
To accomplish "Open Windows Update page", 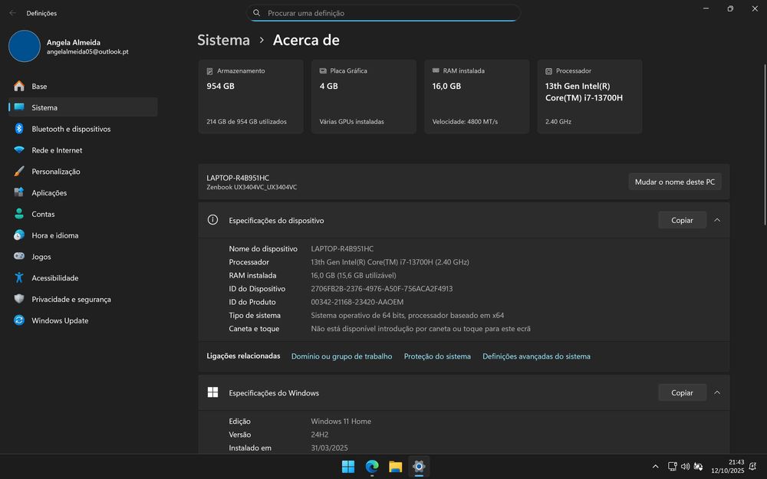I will click(83, 320).
